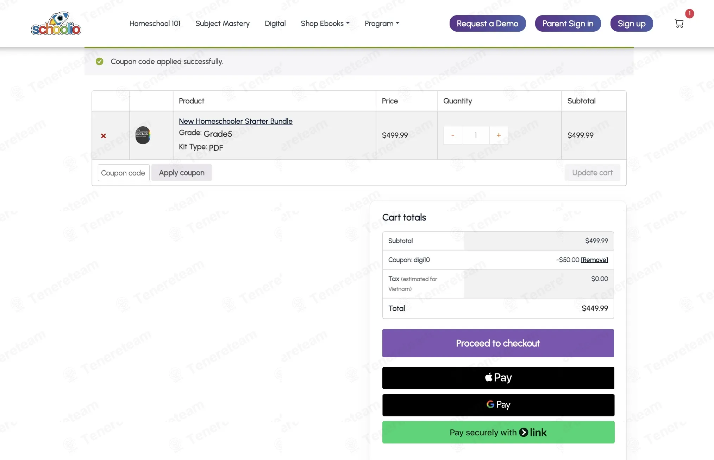
Task: Click the coupon discount -$50.00
Action: [568, 260]
